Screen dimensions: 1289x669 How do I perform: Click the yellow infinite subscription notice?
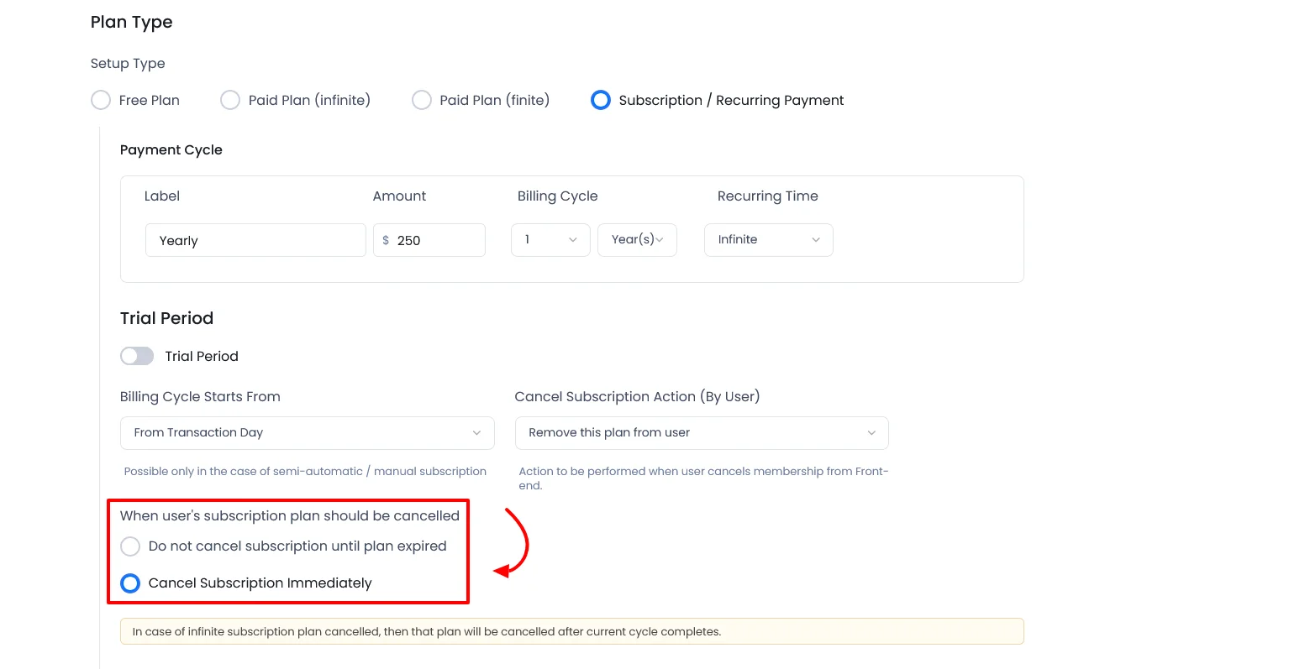[x=571, y=631]
